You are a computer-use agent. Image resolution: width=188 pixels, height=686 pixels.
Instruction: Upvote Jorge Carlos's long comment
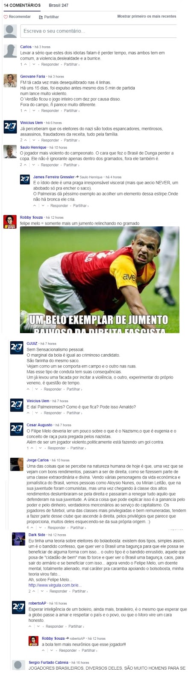(x=31, y=528)
